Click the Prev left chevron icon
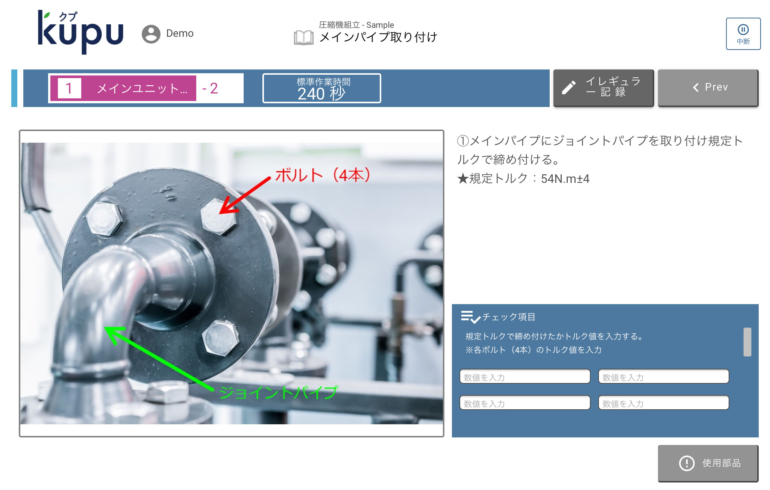770x490 pixels. click(x=696, y=87)
